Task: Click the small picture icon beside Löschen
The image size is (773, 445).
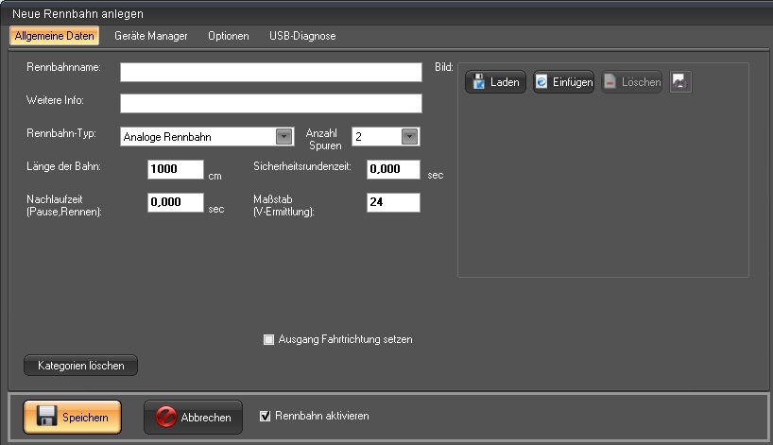Action: (x=680, y=82)
